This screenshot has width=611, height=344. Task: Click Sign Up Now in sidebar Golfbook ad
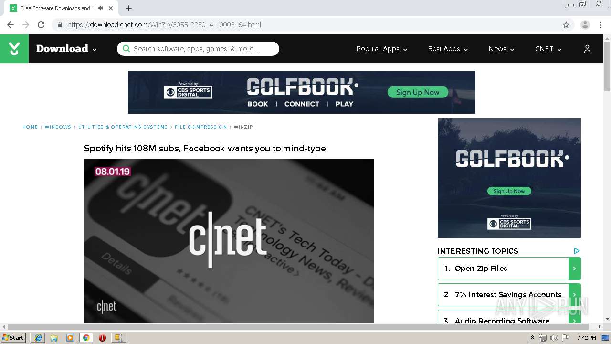click(509, 191)
